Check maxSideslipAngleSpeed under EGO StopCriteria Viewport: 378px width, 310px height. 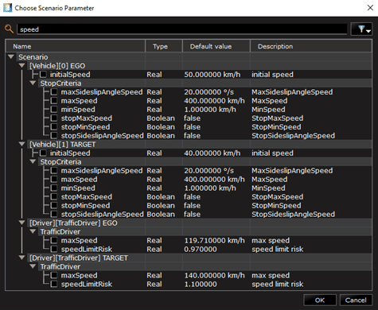coord(54,92)
